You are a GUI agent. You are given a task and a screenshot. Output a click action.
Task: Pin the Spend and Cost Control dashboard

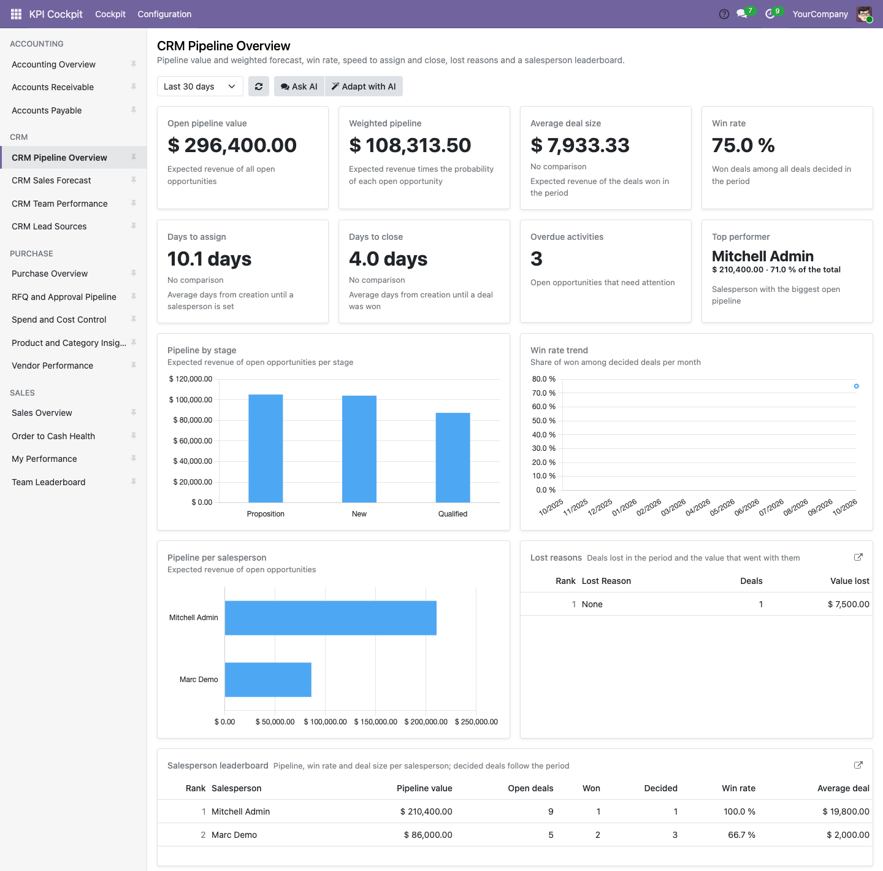coord(134,319)
